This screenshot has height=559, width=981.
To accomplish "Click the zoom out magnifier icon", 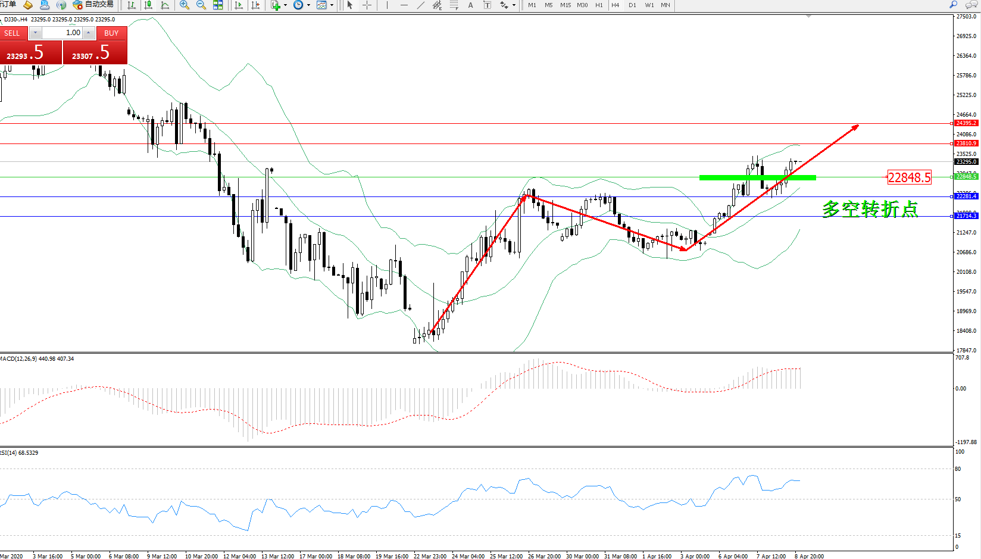I will [201, 5].
